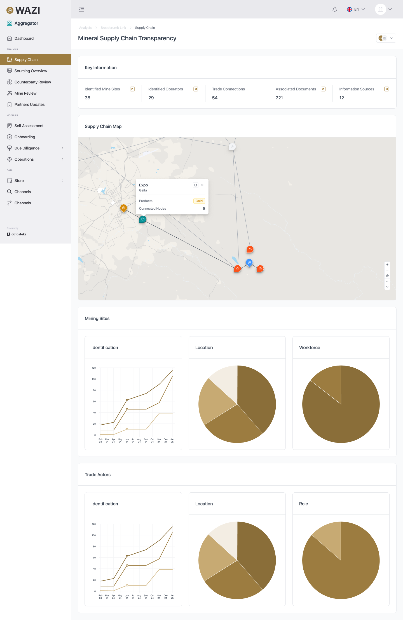Click the Breadcrumb Link breadcrumb

(x=113, y=28)
